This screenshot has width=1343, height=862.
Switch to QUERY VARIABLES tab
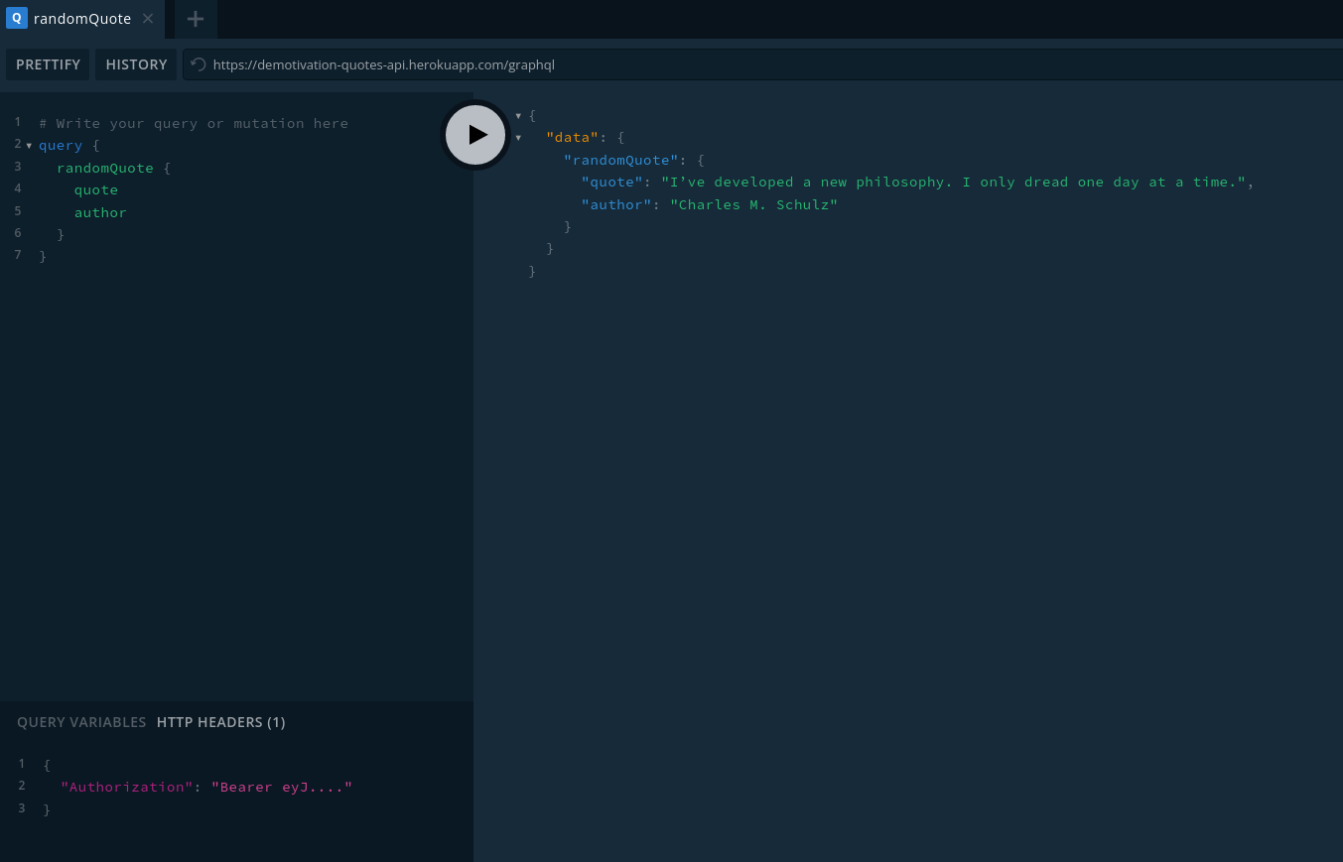(81, 722)
